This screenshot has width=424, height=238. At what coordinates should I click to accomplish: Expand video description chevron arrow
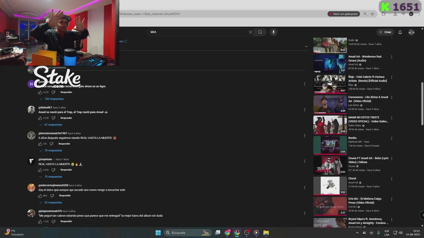pos(306,47)
